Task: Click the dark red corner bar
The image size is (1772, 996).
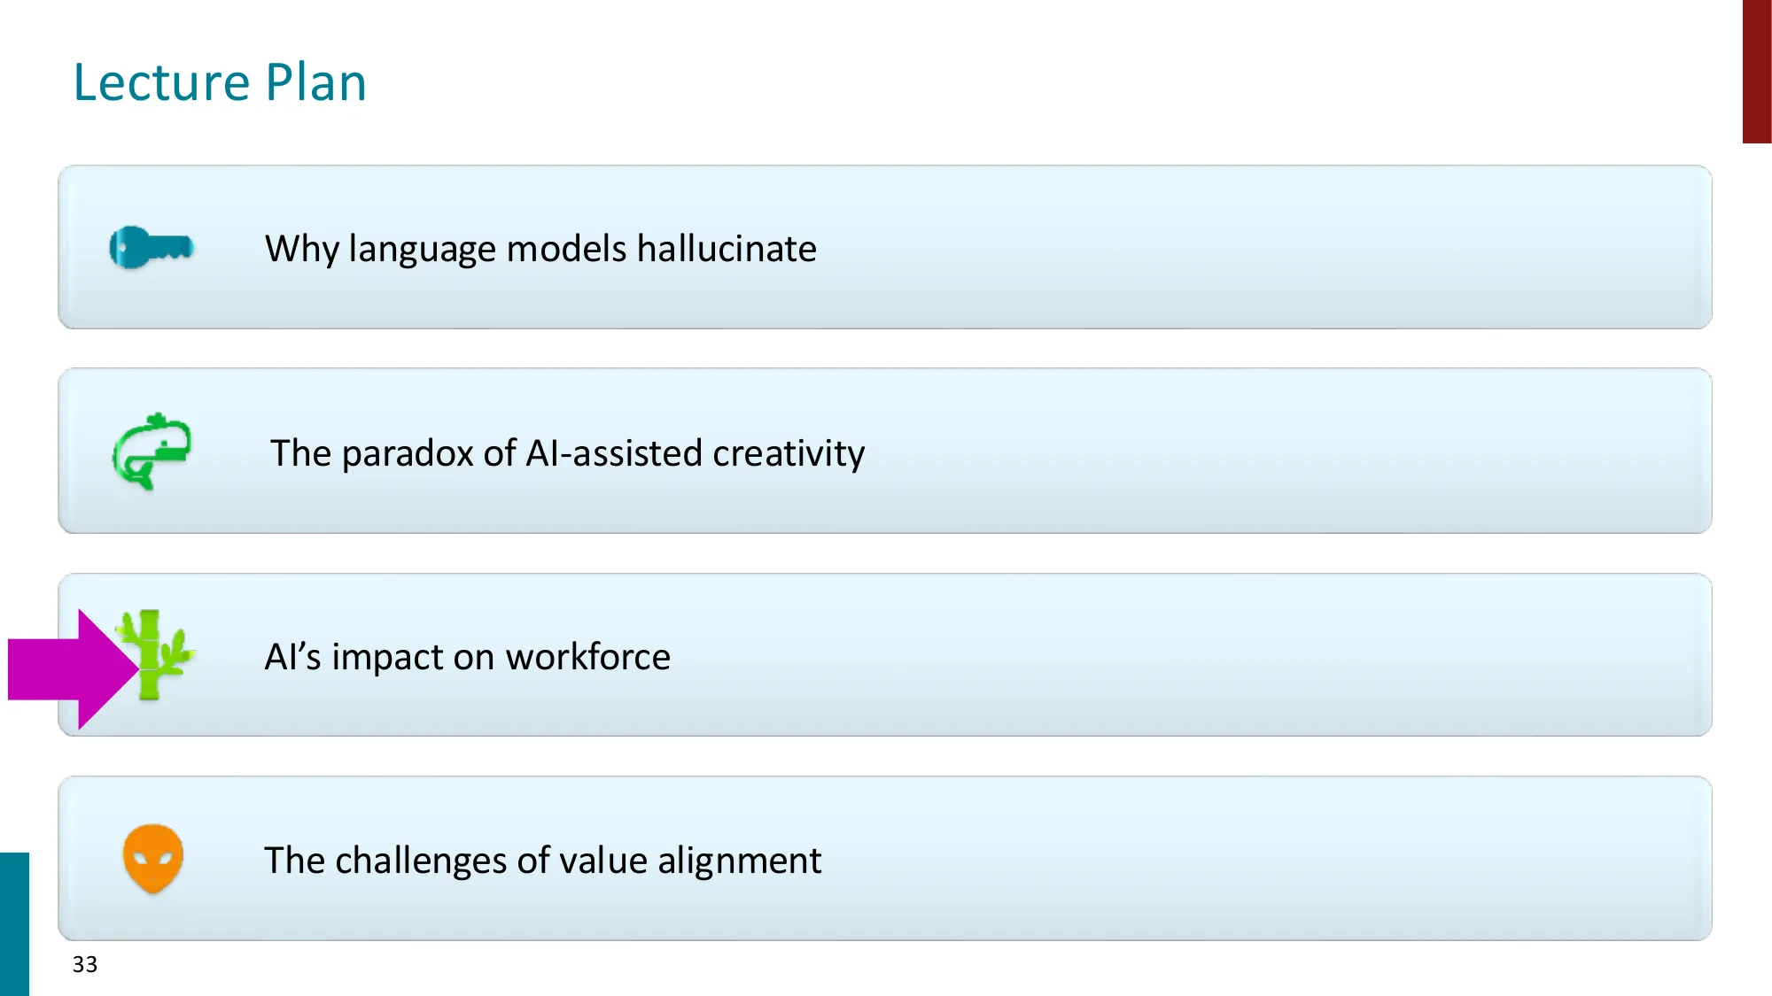Action: 1756,71
